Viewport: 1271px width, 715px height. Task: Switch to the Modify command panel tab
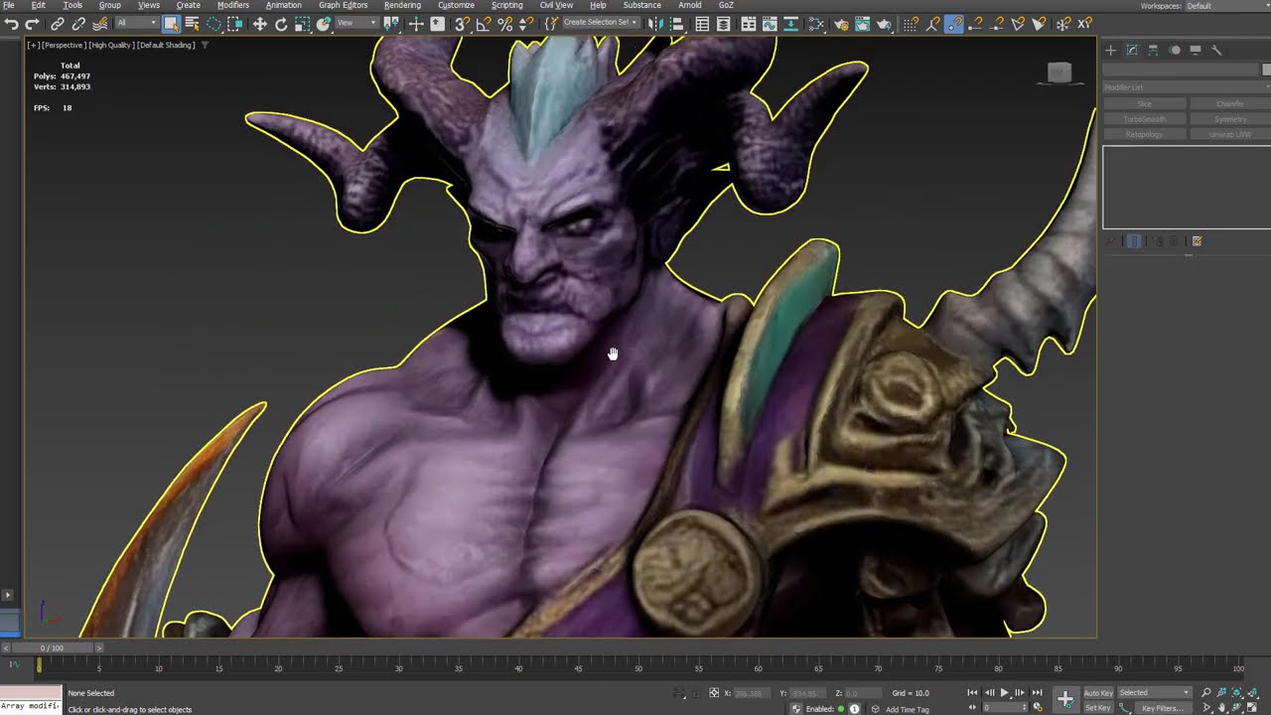point(1132,50)
